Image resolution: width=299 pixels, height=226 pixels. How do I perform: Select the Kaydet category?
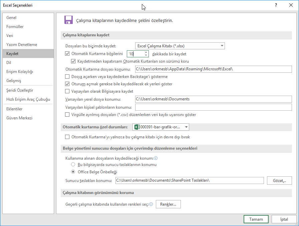[28, 54]
